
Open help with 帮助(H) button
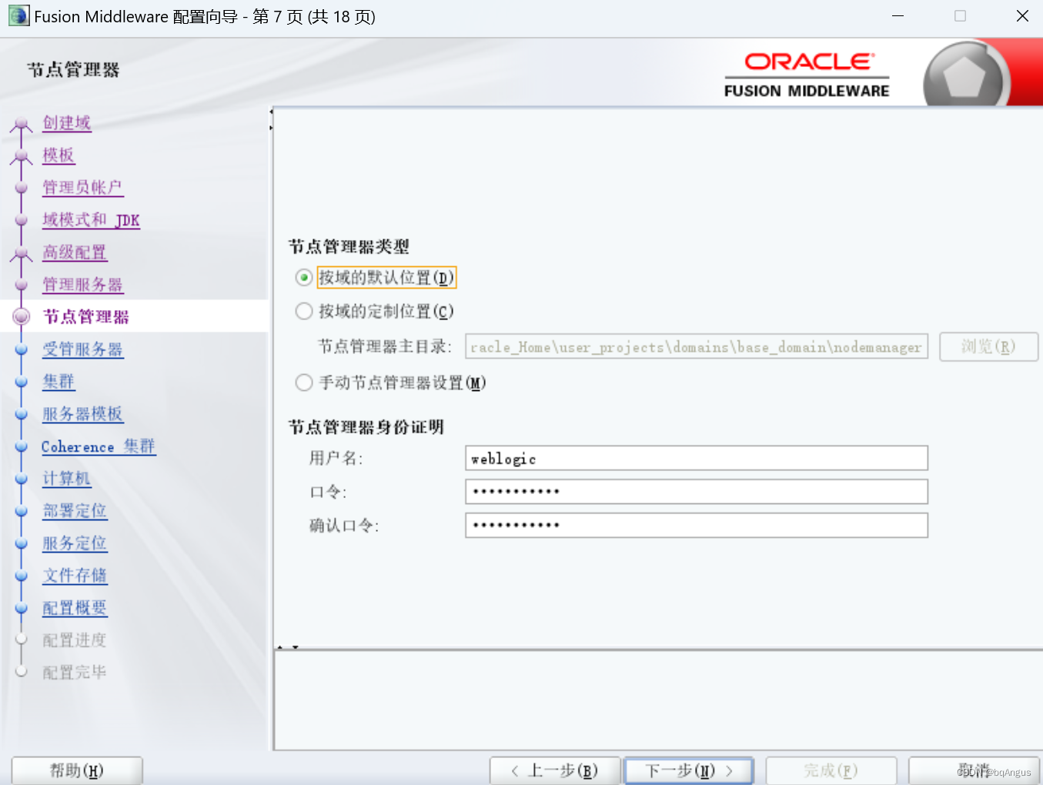click(77, 770)
